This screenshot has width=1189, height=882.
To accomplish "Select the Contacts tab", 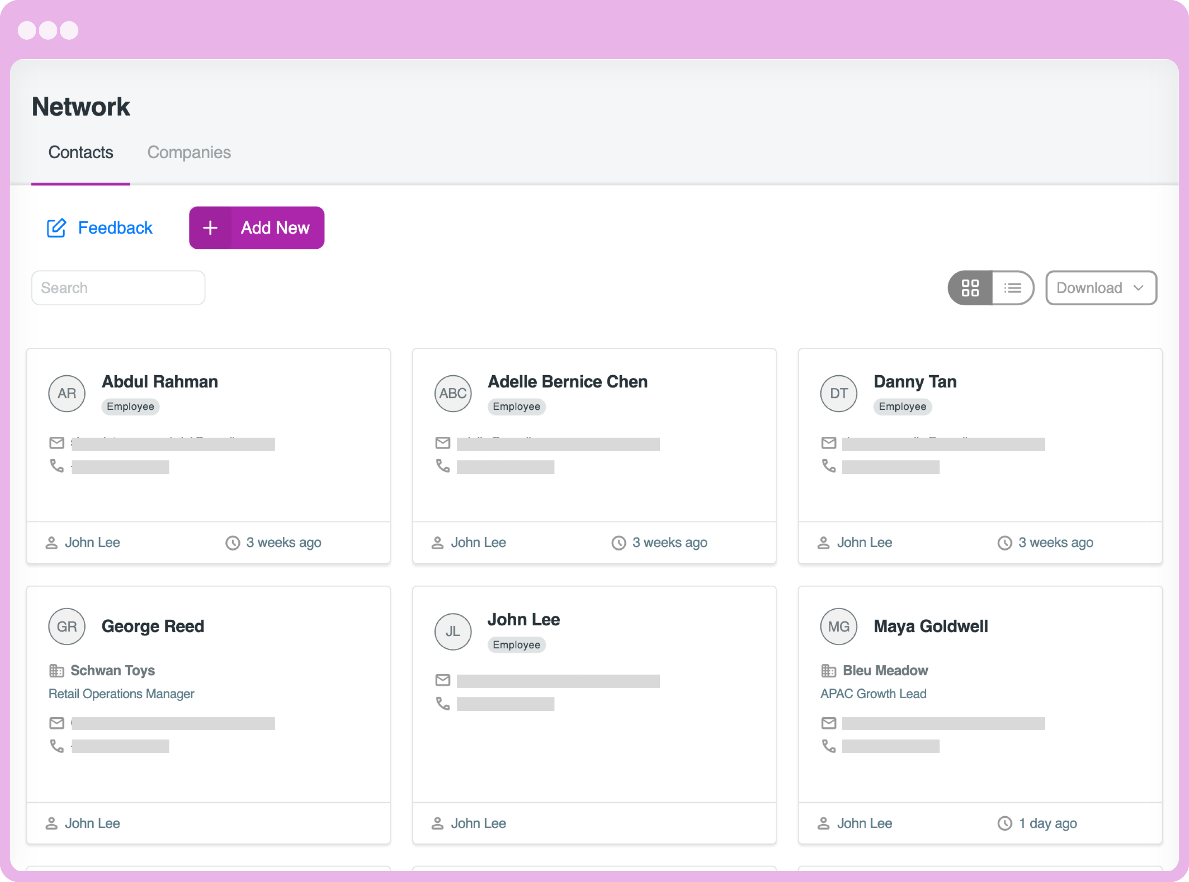I will [80, 153].
